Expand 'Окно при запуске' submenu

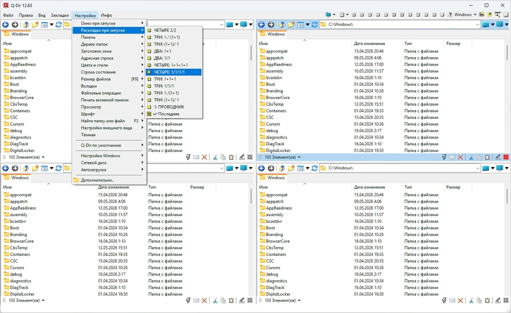pos(109,23)
